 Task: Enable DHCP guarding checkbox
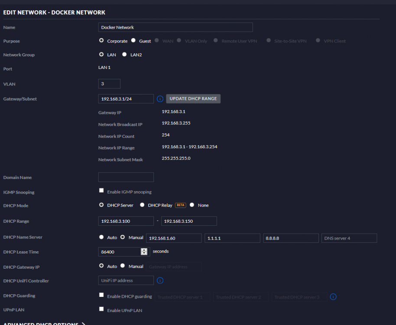click(101, 295)
